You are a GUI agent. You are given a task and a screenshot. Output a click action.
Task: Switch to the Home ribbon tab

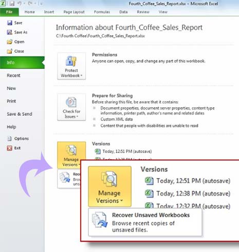(x=29, y=12)
